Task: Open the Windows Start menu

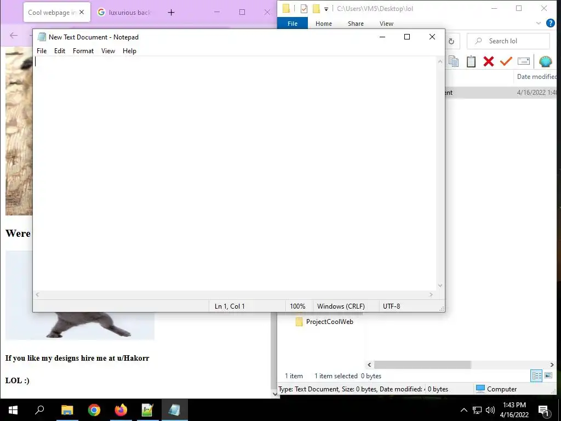Action: [13, 410]
